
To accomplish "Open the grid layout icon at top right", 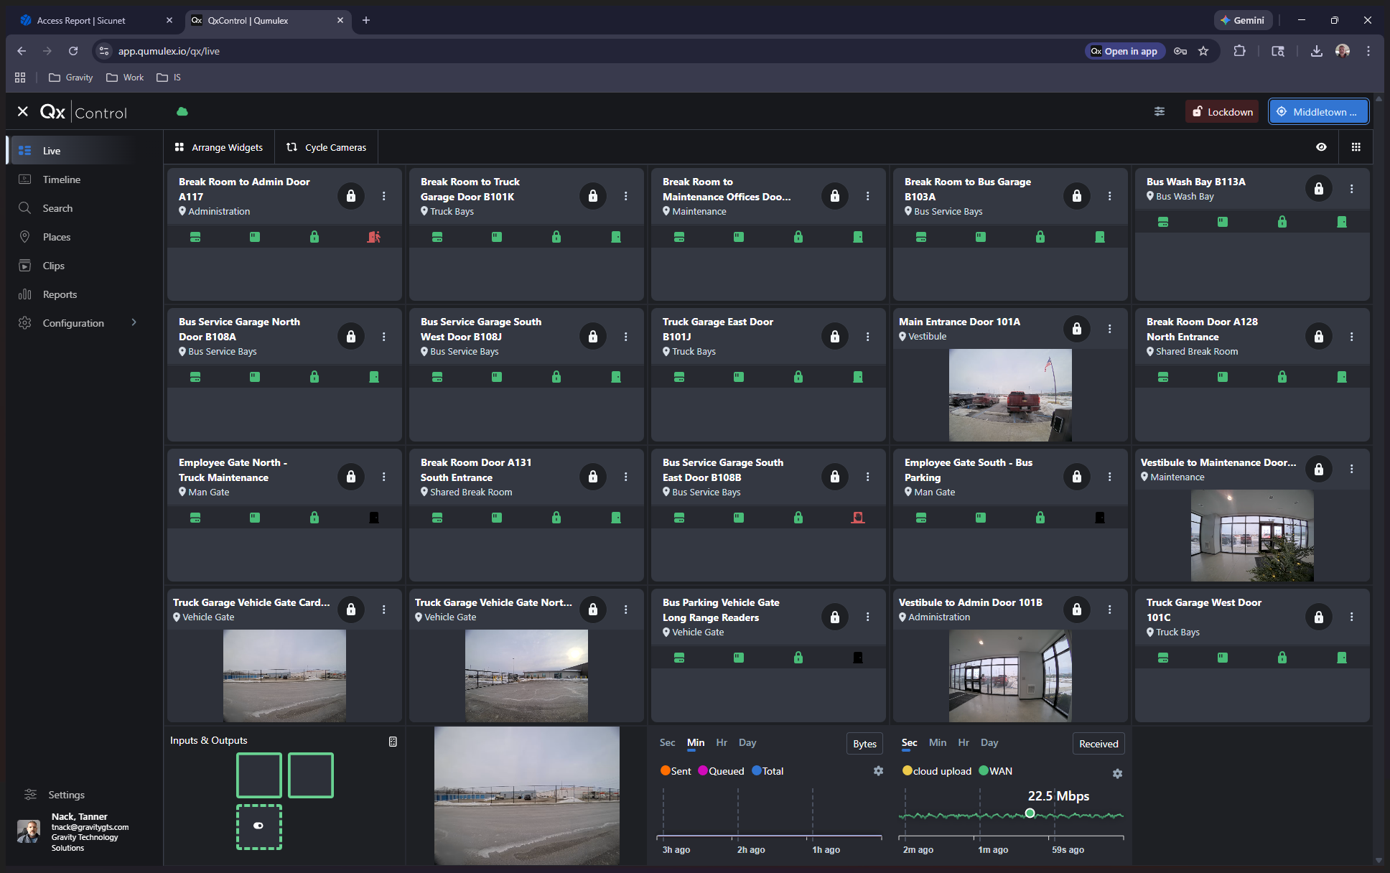I will pos(1356,147).
